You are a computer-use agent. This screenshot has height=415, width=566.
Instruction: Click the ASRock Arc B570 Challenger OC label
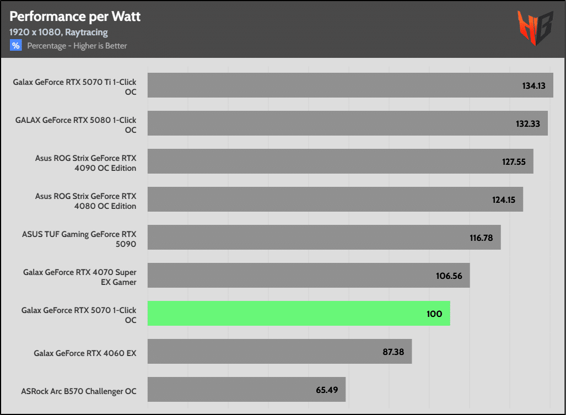[x=78, y=391]
